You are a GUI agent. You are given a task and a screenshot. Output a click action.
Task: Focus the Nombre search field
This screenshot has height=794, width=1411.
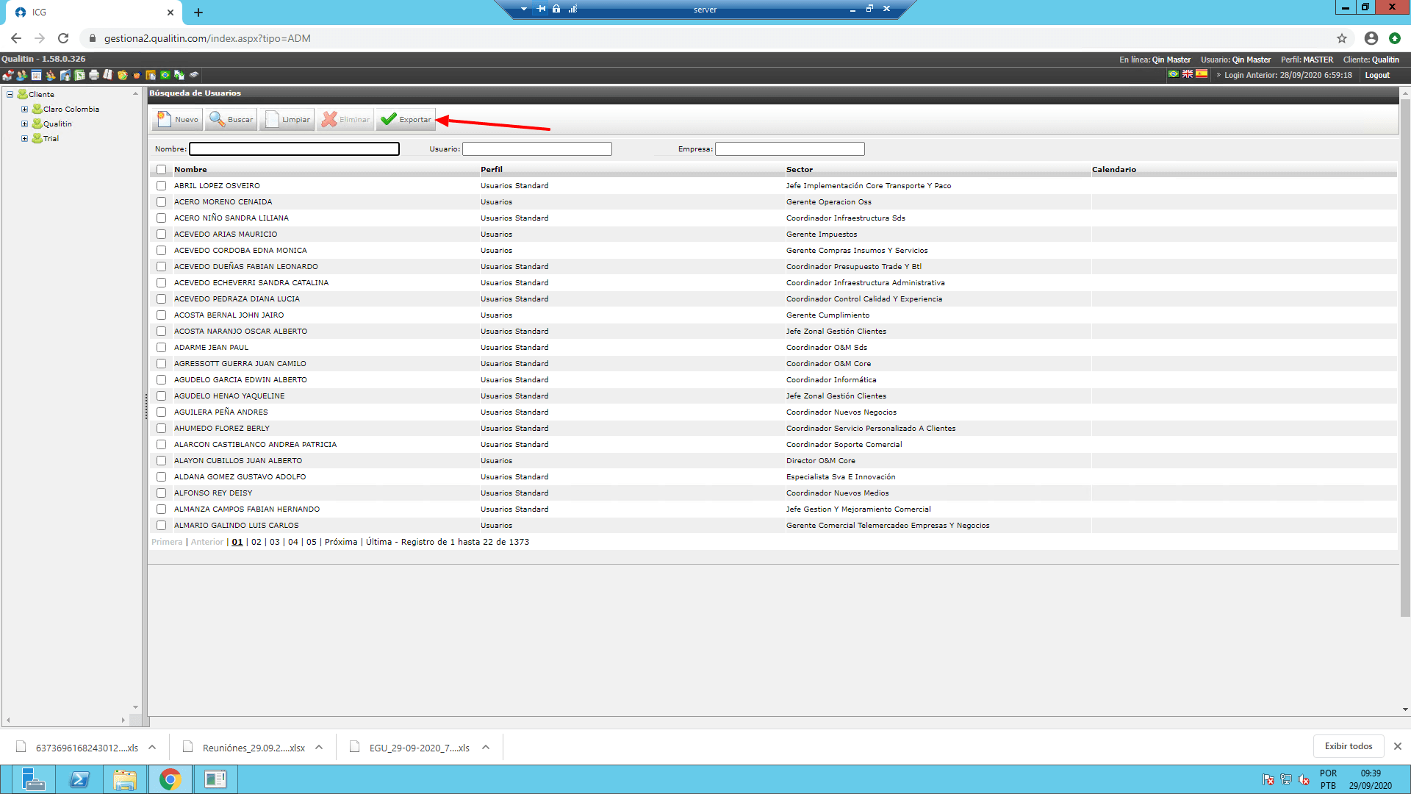tap(294, 149)
